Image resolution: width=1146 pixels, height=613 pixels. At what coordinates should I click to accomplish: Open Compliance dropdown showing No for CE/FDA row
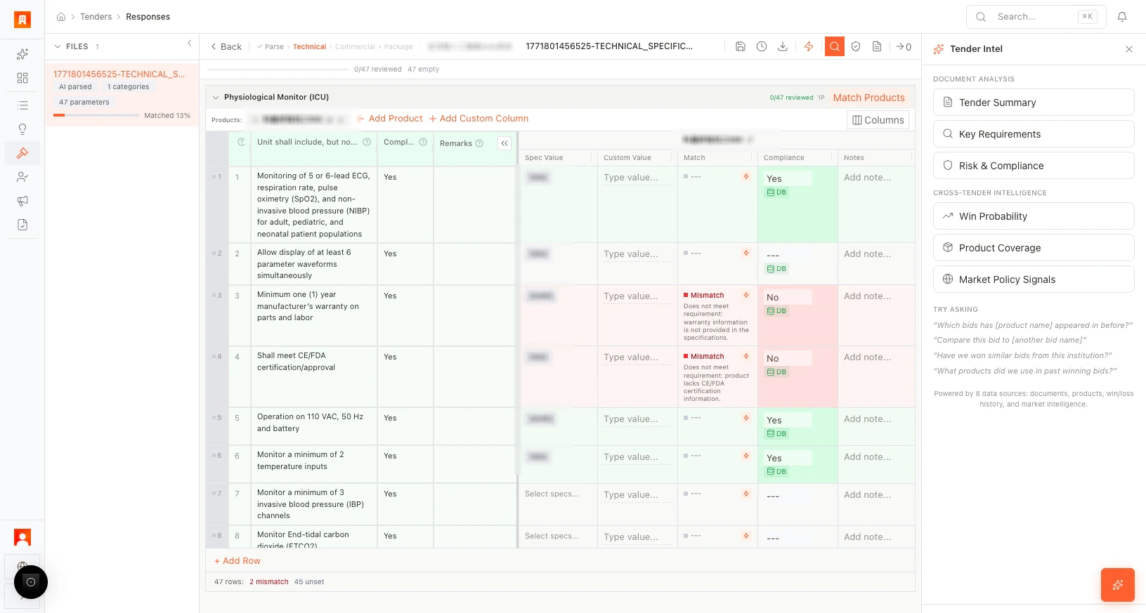pos(788,359)
